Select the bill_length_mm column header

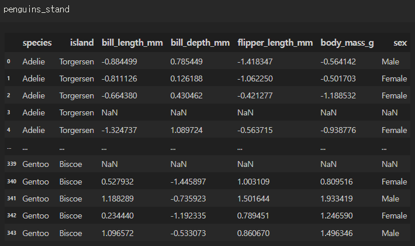[132, 43]
